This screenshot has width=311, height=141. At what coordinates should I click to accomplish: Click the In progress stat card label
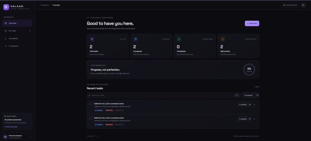pyautogui.click(x=137, y=51)
